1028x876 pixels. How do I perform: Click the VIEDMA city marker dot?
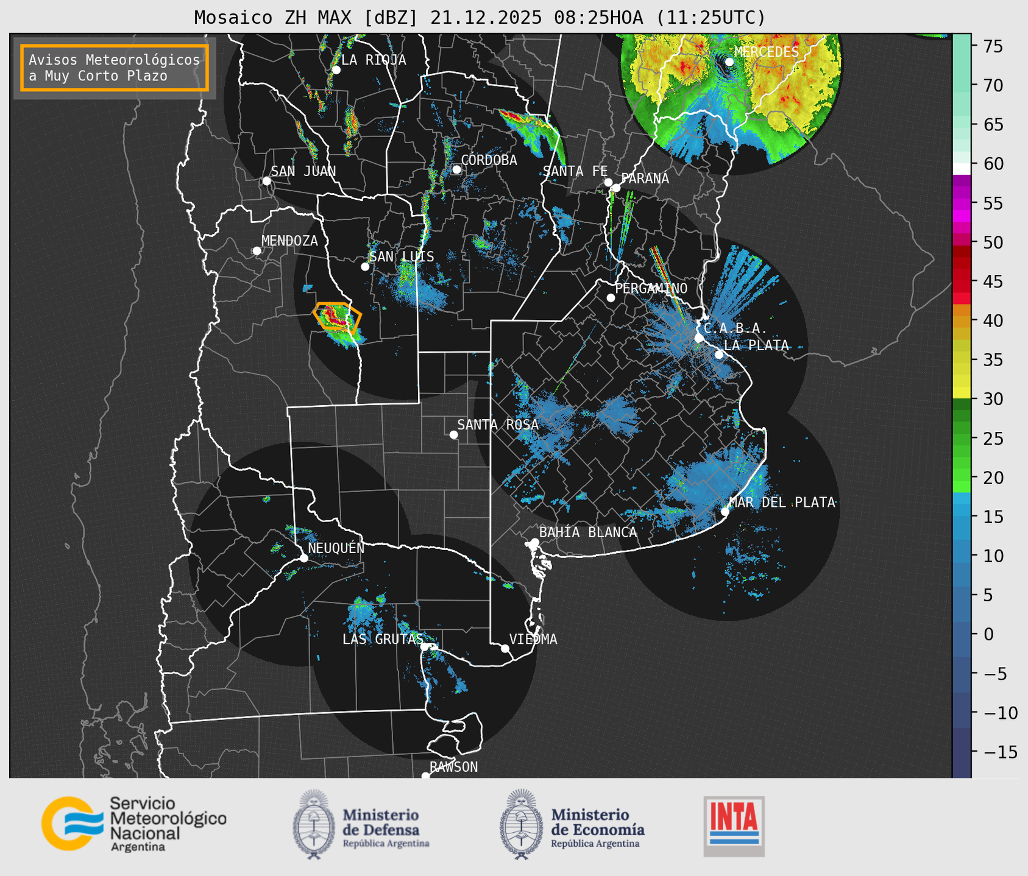(505, 648)
